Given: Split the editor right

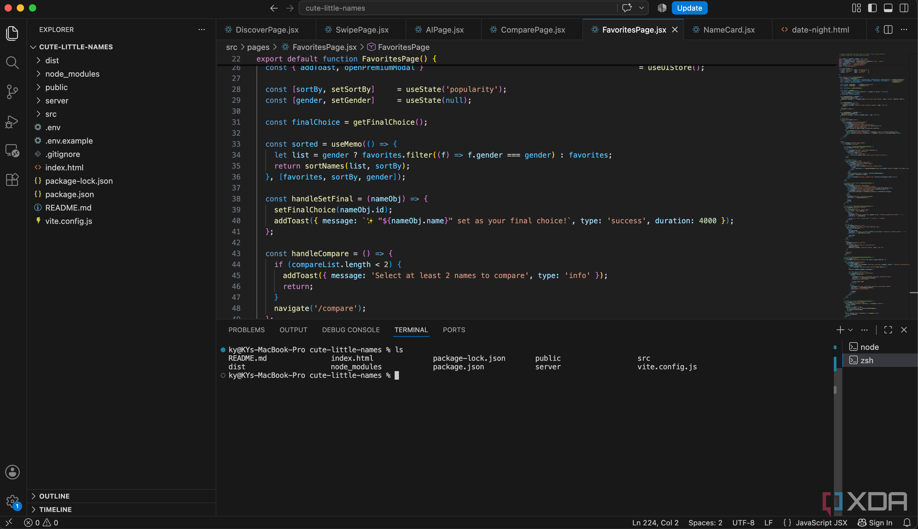Looking at the screenshot, I should [x=888, y=30].
